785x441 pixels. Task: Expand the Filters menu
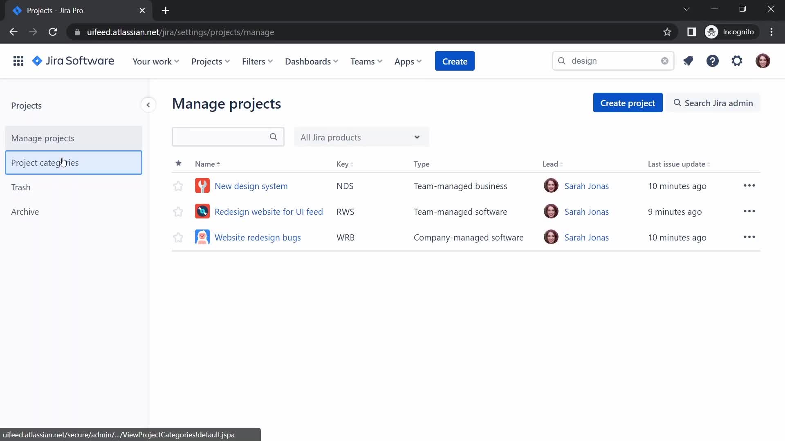click(257, 61)
